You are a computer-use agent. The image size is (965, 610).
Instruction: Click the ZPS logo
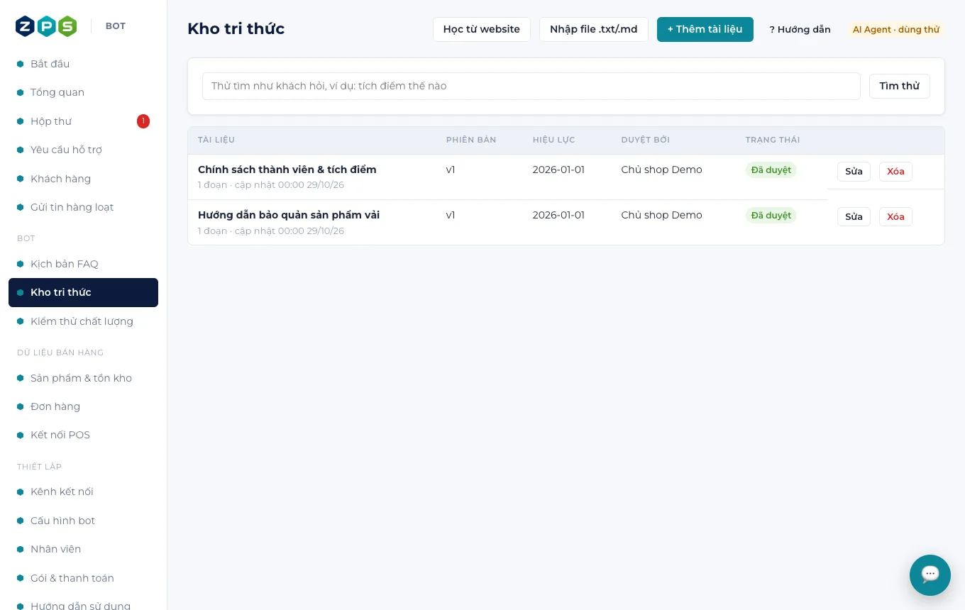click(x=46, y=26)
